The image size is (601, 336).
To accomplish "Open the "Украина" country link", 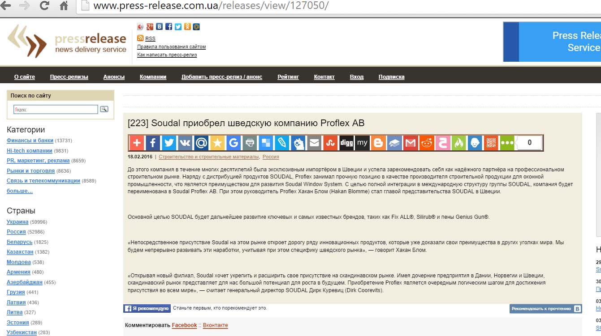I will [17, 222].
